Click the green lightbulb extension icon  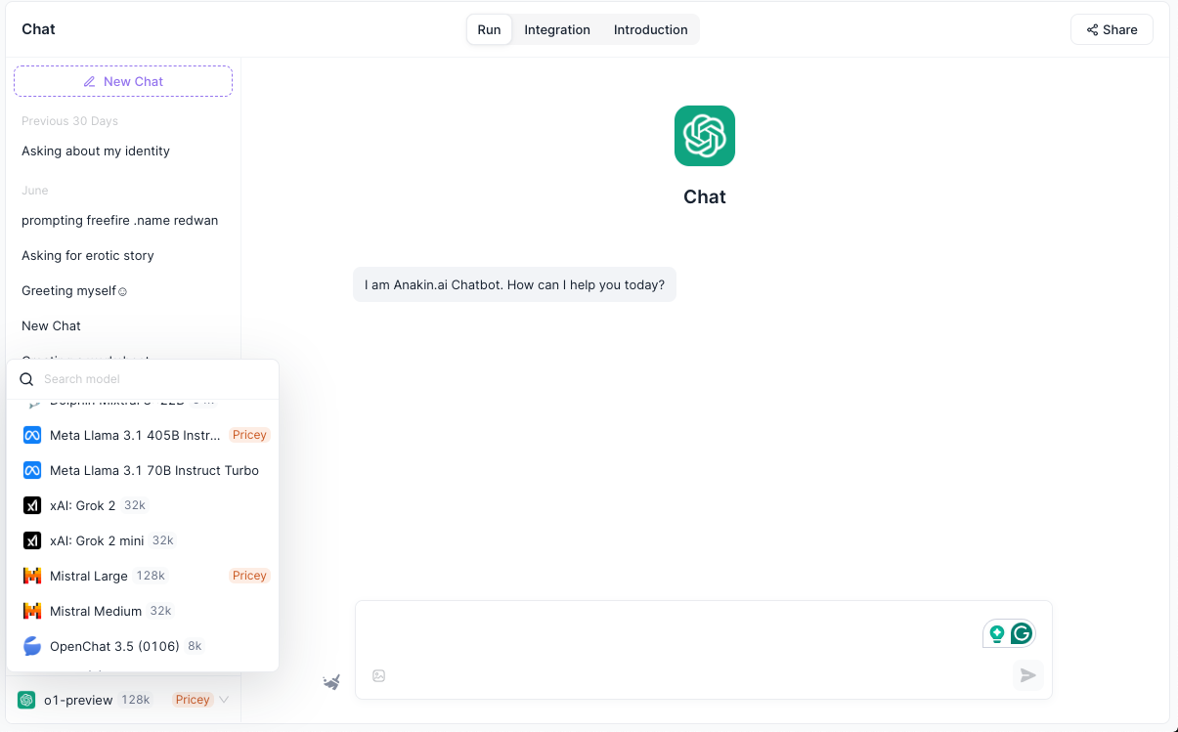pyautogui.click(x=997, y=633)
